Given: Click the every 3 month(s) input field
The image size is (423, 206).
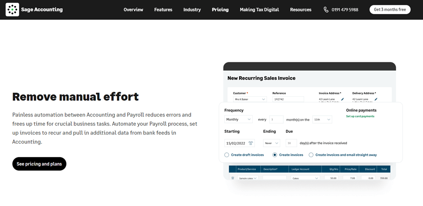Looking at the screenshot, I should pyautogui.click(x=276, y=119).
